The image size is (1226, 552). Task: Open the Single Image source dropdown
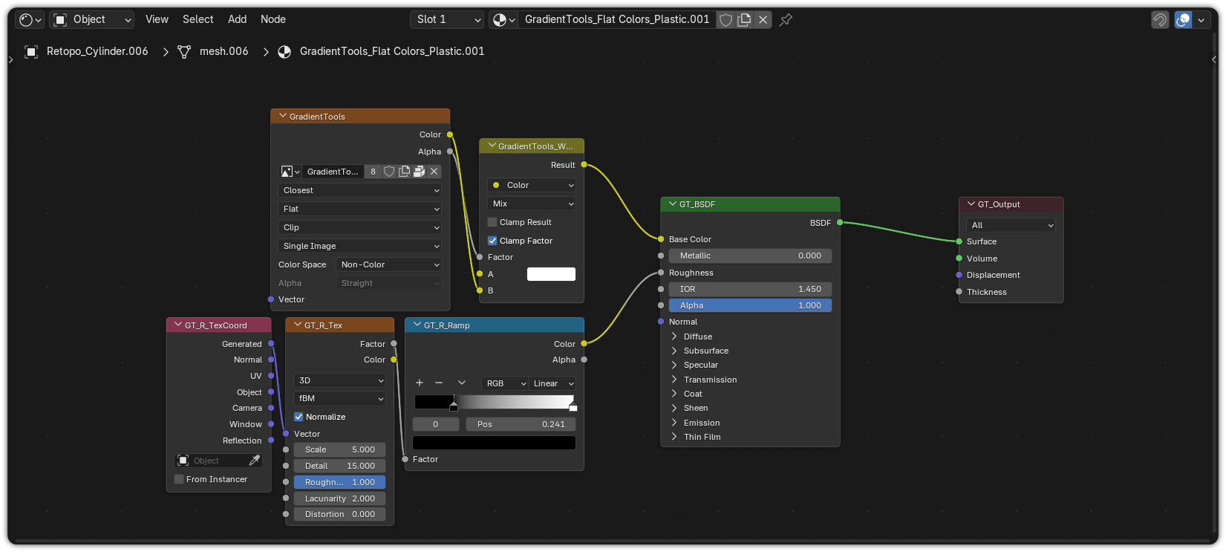click(x=360, y=246)
